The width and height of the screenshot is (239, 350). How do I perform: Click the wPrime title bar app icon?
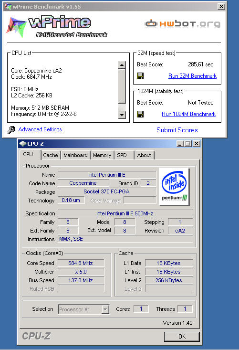8,7
